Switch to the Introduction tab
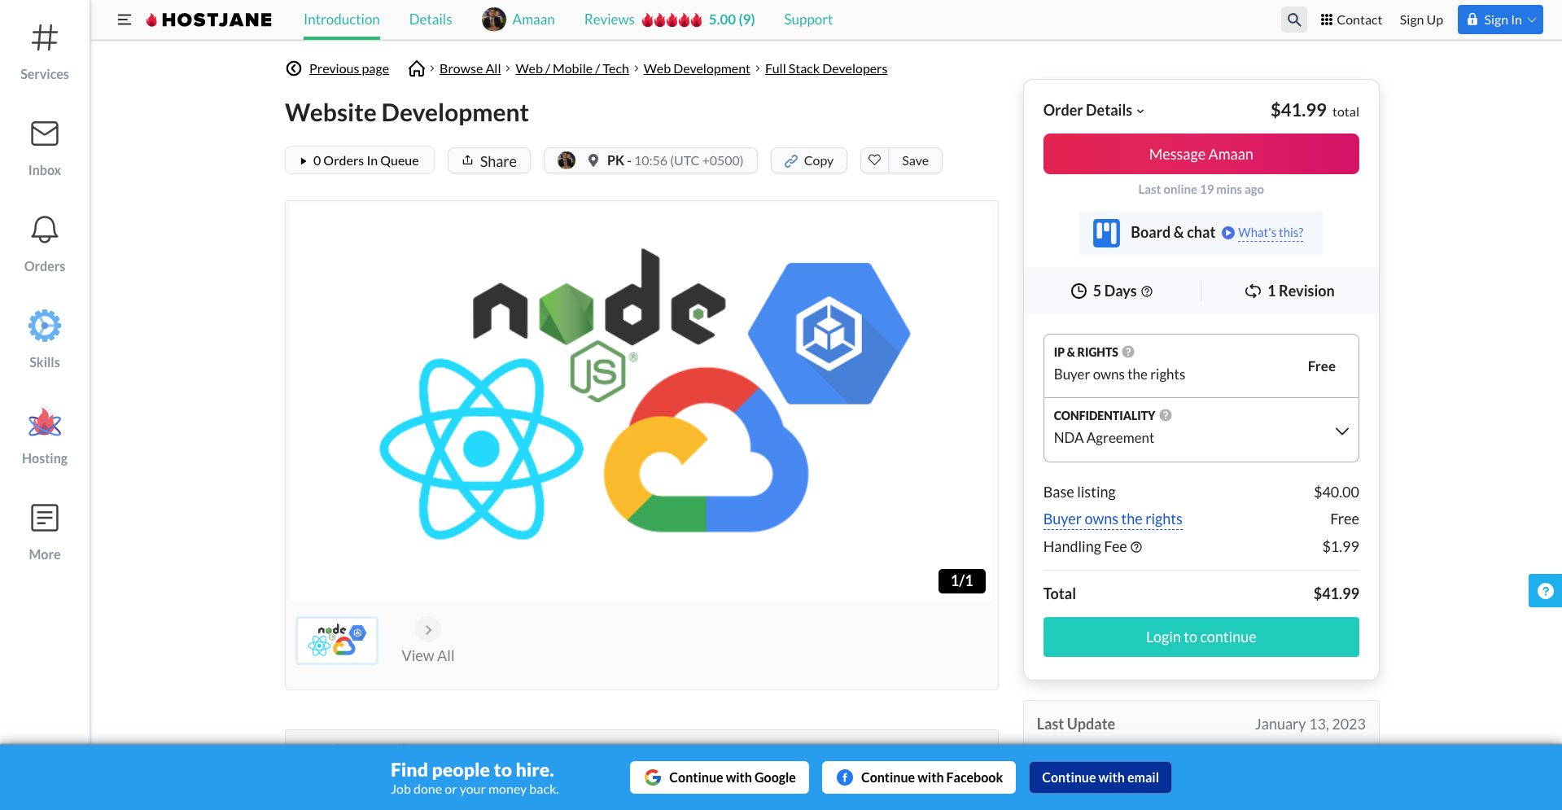 coord(342,20)
